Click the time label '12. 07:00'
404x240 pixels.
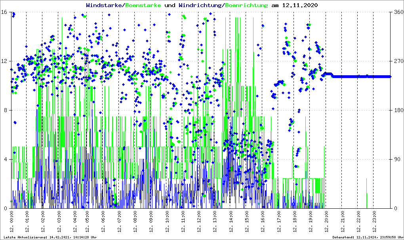(x=119, y=221)
